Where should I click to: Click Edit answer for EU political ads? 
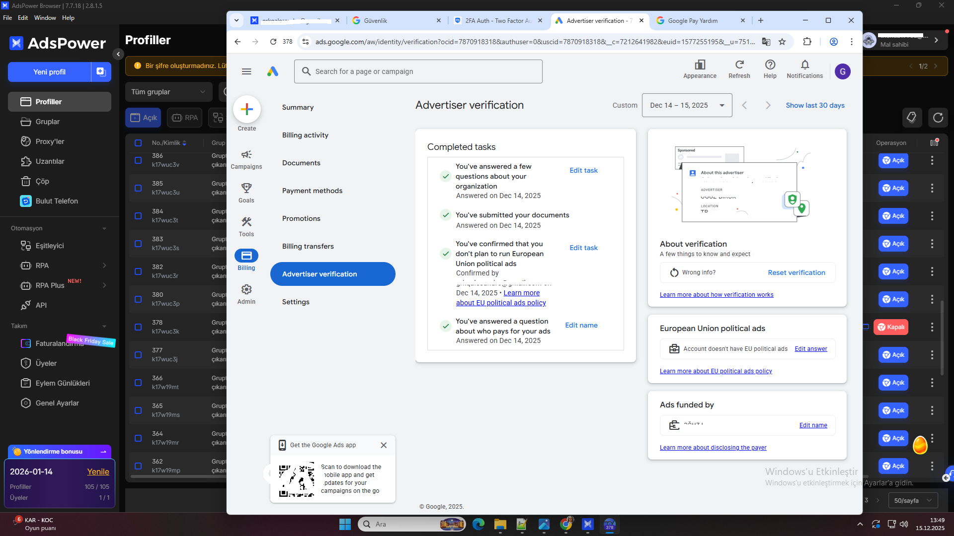click(811, 349)
